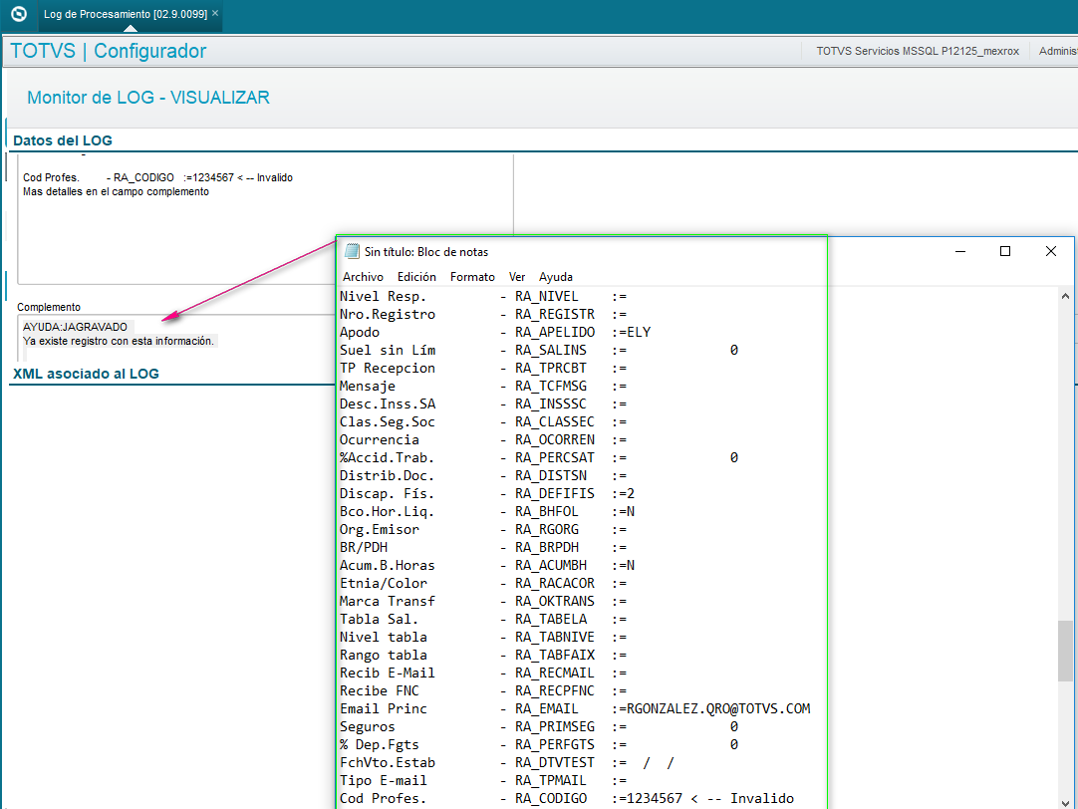The image size is (1078, 809).
Task: Click the BR/PDH row in Notepad
Action: point(483,547)
